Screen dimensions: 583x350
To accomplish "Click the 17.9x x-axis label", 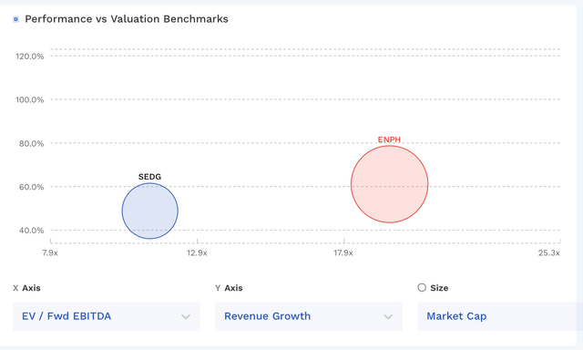I will (x=343, y=252).
